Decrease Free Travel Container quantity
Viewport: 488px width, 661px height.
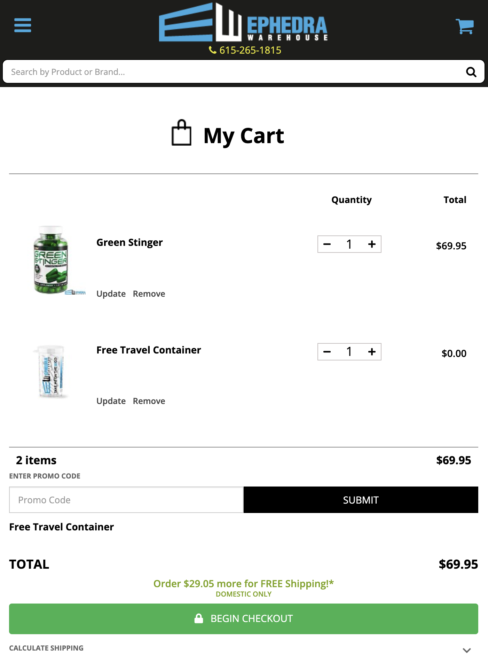click(x=328, y=352)
